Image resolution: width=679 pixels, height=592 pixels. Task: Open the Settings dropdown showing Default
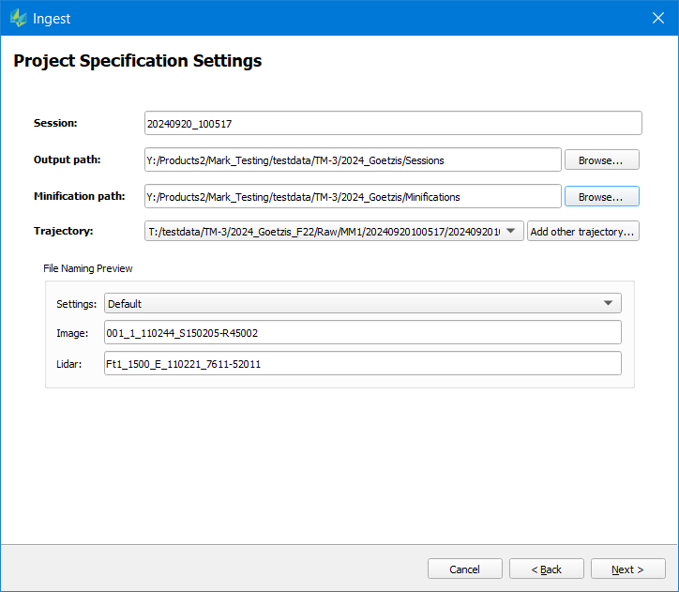point(362,304)
